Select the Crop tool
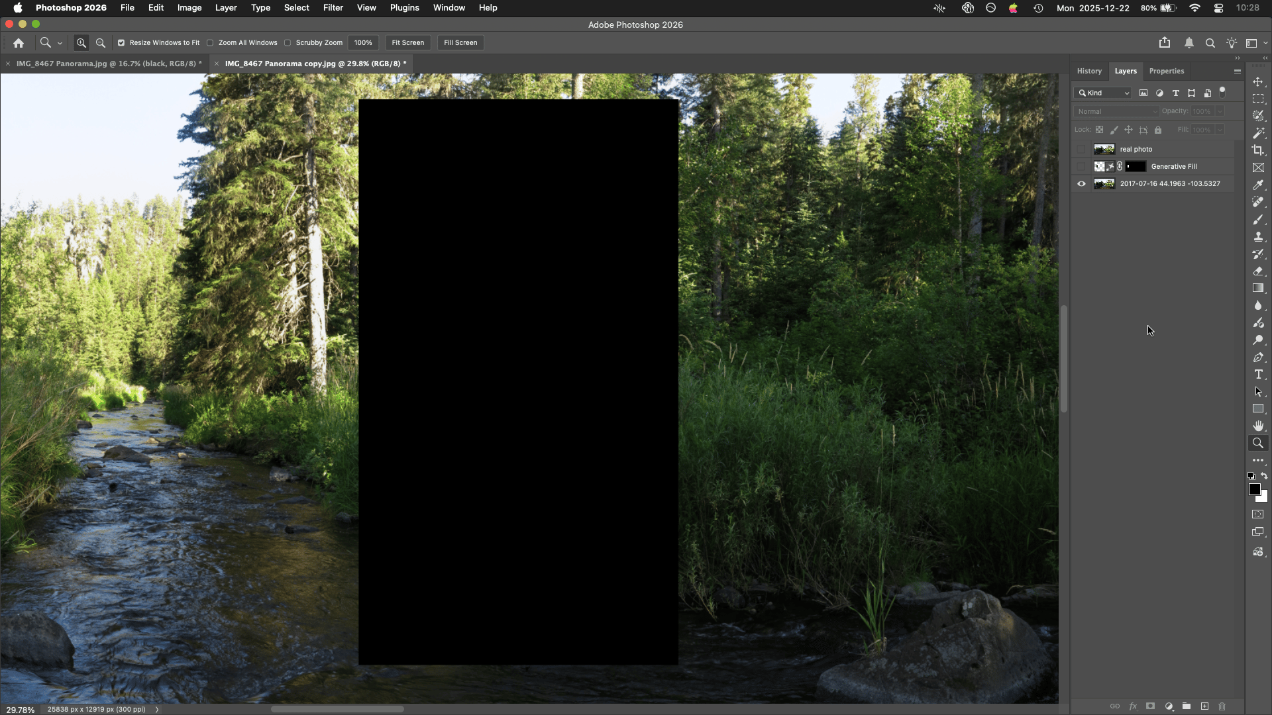 pyautogui.click(x=1257, y=150)
